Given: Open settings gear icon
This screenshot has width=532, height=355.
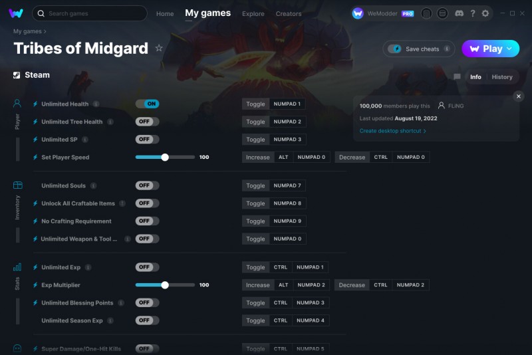Looking at the screenshot, I should tap(485, 13).
